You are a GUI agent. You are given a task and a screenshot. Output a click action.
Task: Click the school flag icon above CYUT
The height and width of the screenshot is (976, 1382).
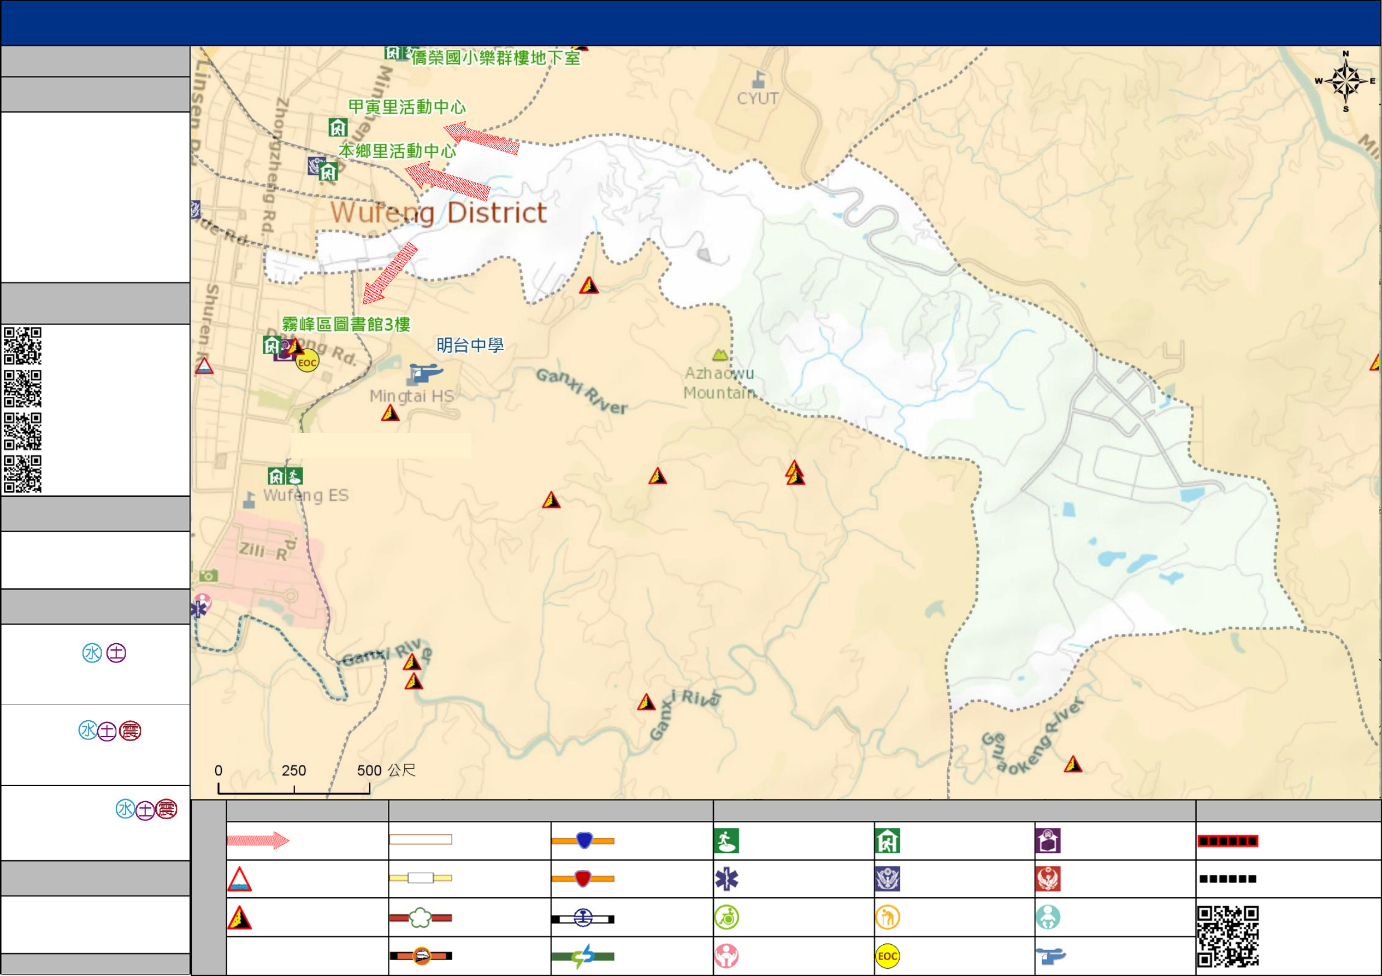coord(759,79)
